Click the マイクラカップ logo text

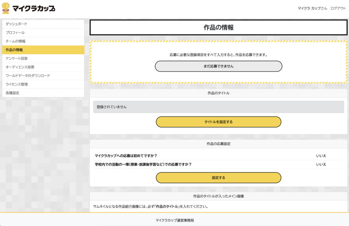(x=34, y=8)
